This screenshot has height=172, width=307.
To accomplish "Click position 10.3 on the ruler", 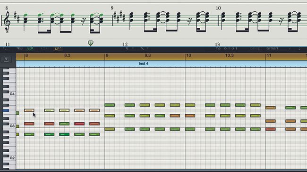I will pyautogui.click(x=229, y=55).
